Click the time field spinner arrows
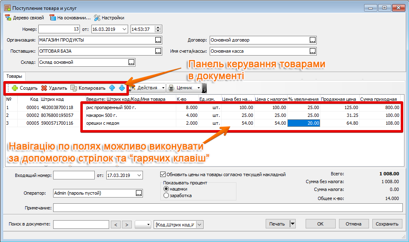 pos(158,29)
